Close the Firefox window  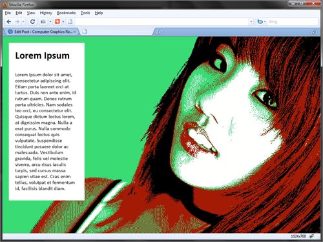coord(313,3)
